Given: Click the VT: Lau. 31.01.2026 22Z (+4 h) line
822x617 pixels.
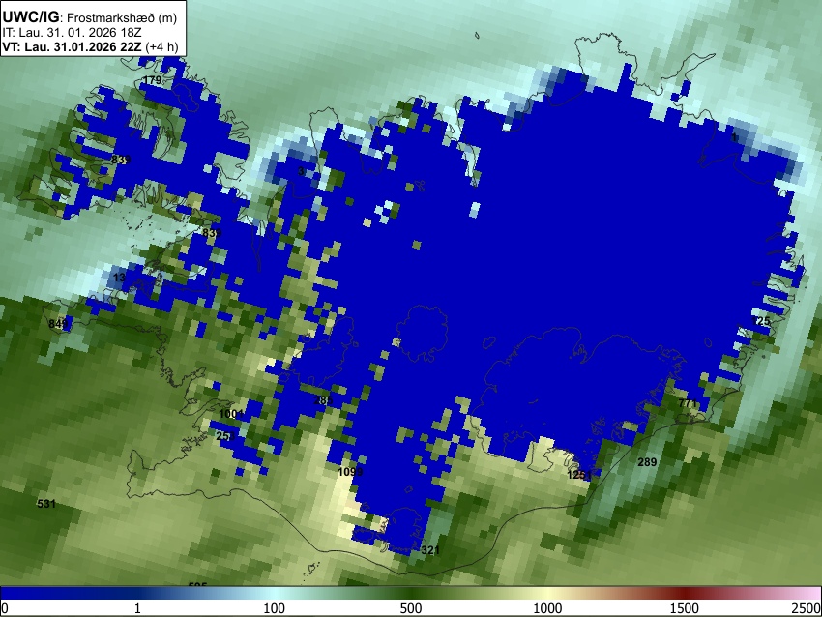Looking at the screenshot, I should click(x=90, y=47).
